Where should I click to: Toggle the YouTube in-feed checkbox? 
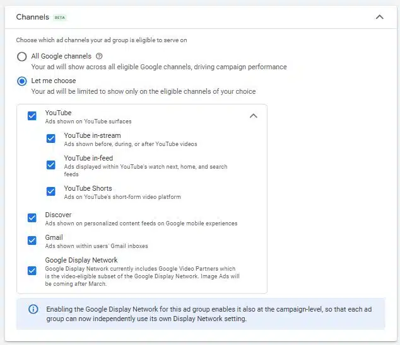click(51, 165)
